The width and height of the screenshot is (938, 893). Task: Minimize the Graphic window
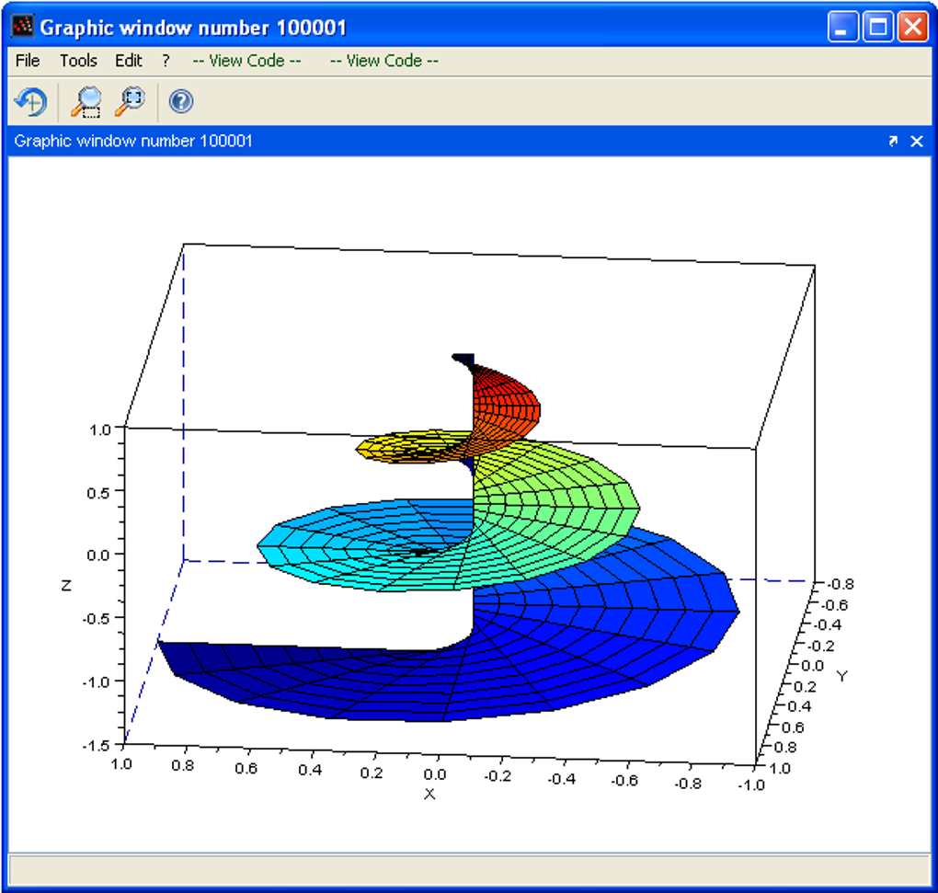pyautogui.click(x=842, y=27)
